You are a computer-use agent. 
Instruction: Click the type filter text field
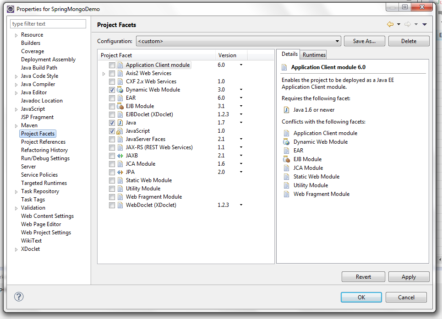(x=48, y=24)
